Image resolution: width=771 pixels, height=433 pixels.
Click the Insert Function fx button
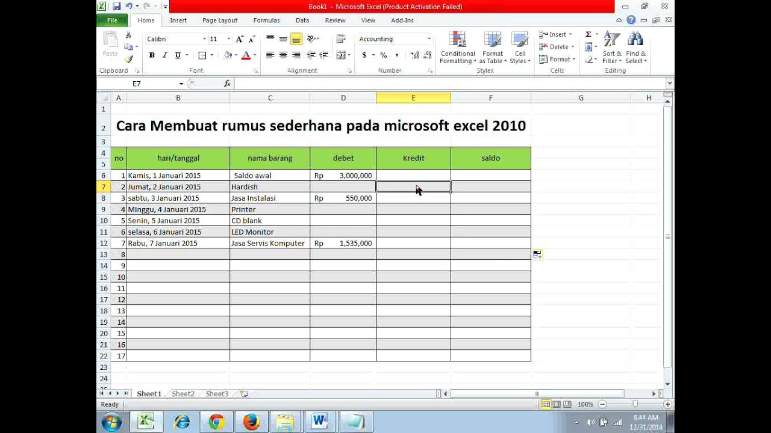(x=227, y=84)
